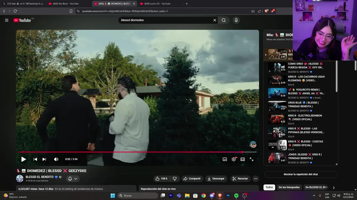The image size is (357, 200).
Task: Dislike the video
Action: pos(175,179)
